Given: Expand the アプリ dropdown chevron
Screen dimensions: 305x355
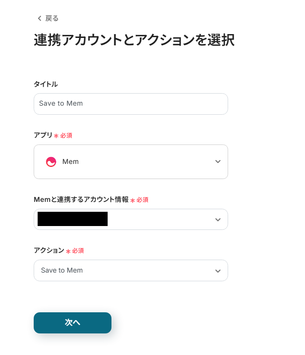Looking at the screenshot, I should (218, 162).
